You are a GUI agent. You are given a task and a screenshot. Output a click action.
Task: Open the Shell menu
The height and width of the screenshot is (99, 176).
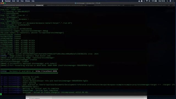(x=13, y=1)
